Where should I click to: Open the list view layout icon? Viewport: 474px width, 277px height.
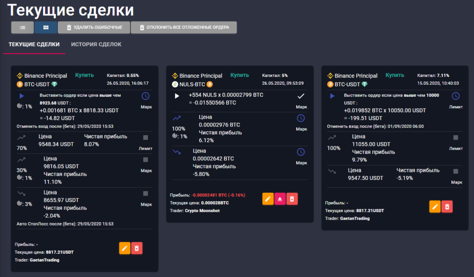pyautogui.click(x=22, y=27)
